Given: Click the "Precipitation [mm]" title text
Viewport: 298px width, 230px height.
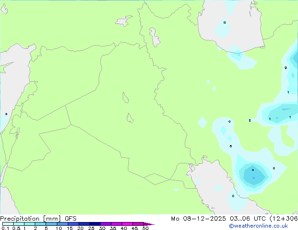Looking at the screenshot, I should [x=30, y=219].
